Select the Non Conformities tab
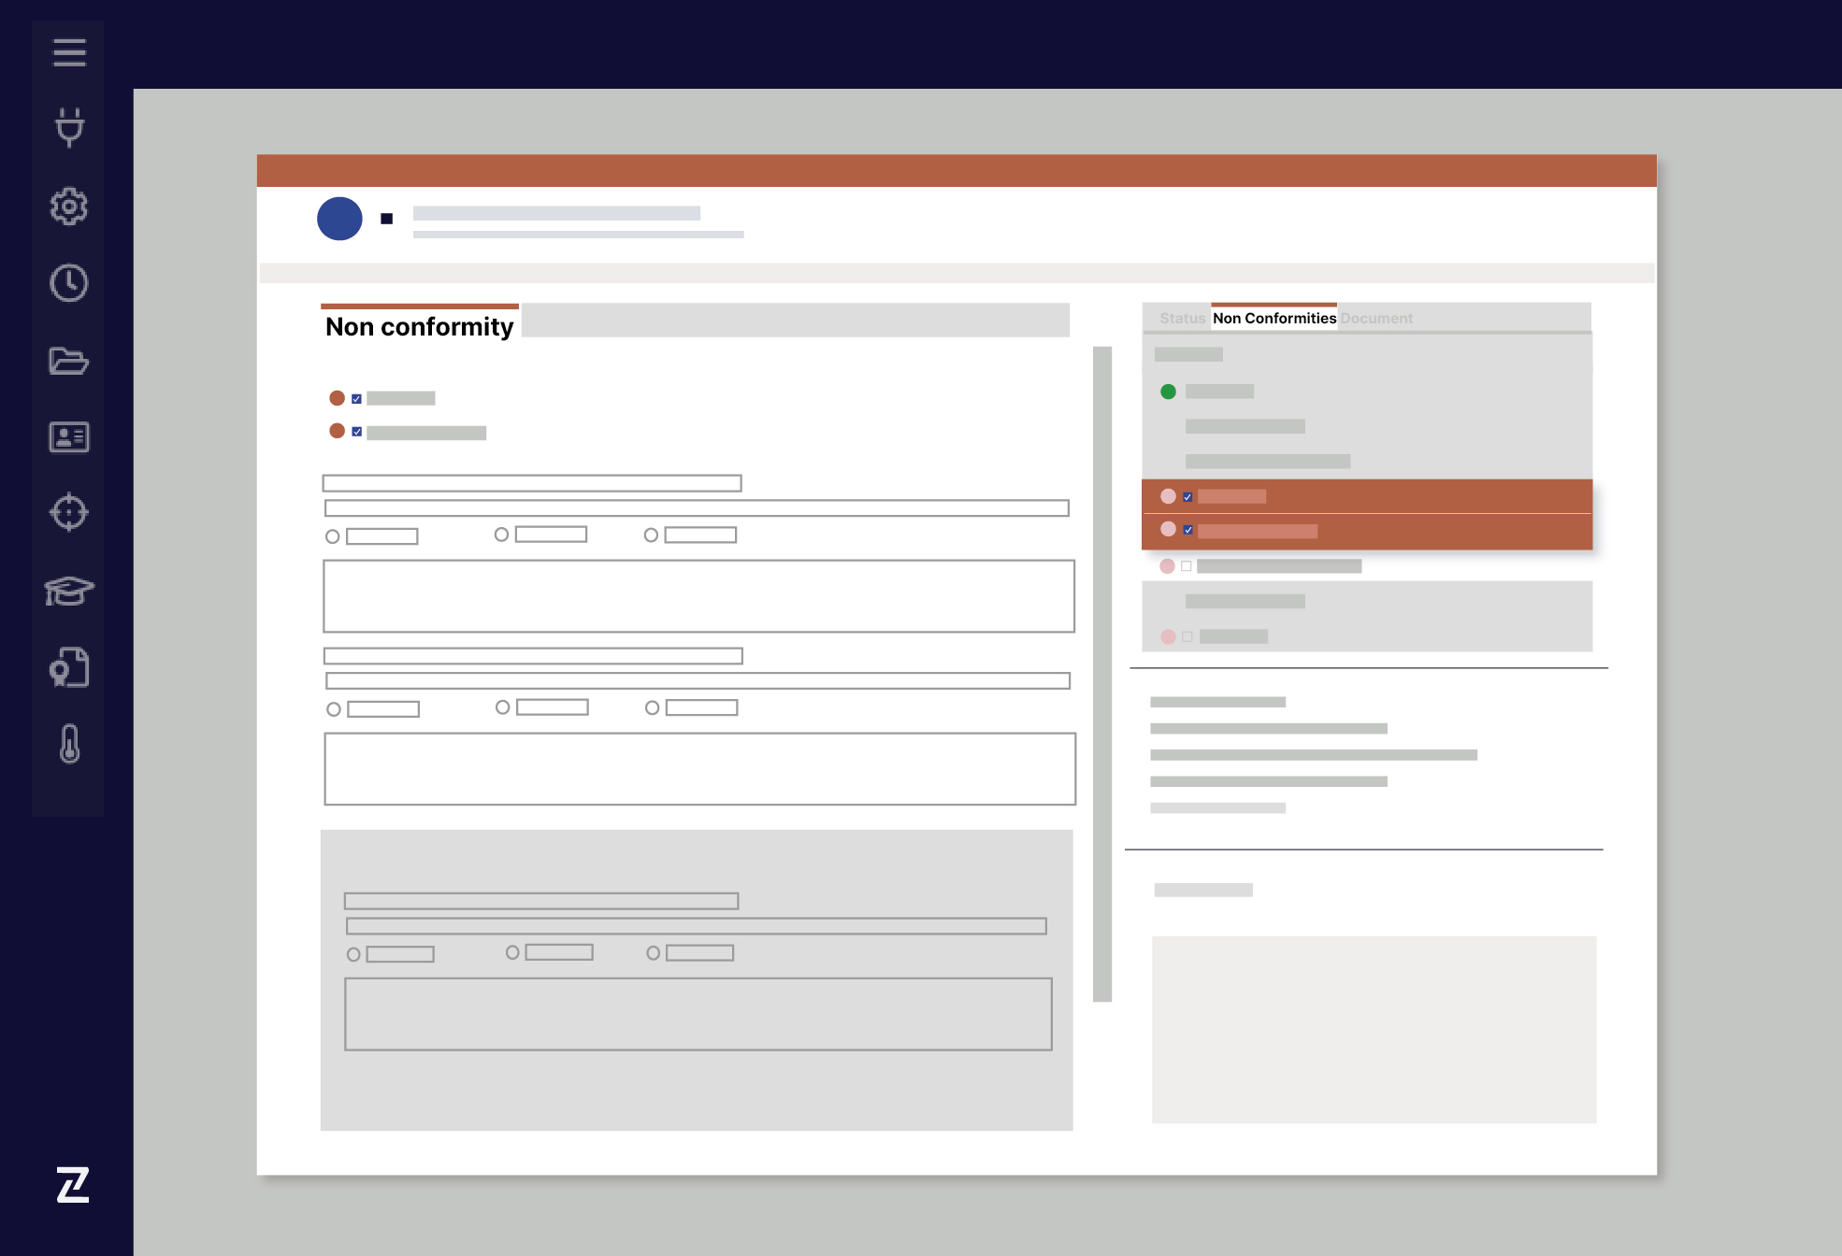 [1274, 318]
